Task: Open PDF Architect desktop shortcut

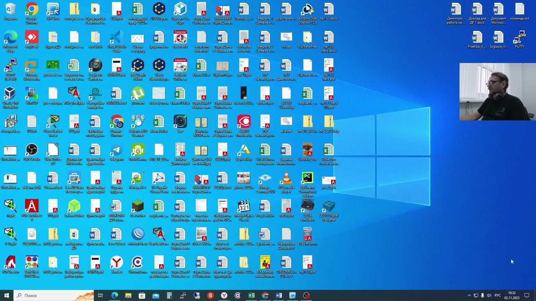Action: pyautogui.click(x=32, y=210)
